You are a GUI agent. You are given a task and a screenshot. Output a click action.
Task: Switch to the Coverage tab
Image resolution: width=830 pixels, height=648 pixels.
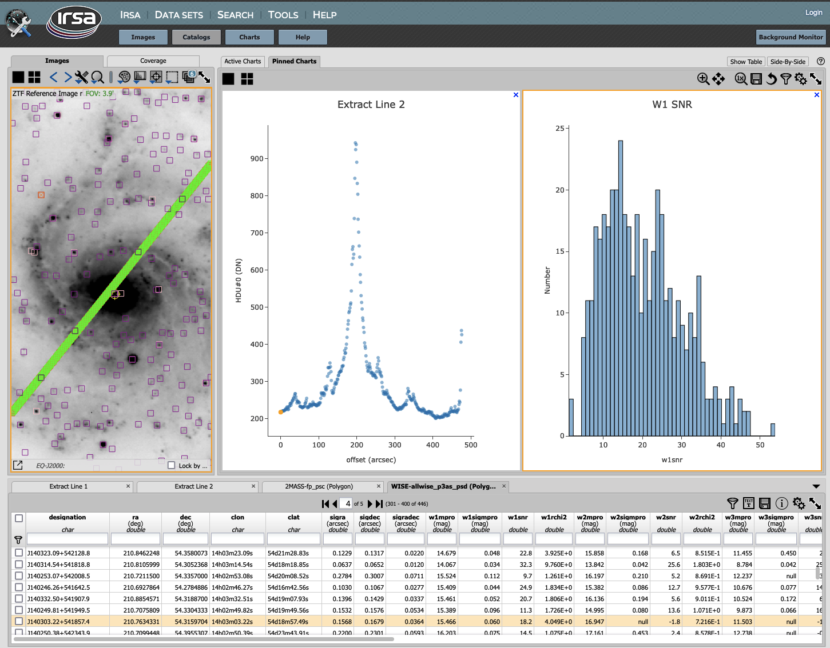[153, 61]
